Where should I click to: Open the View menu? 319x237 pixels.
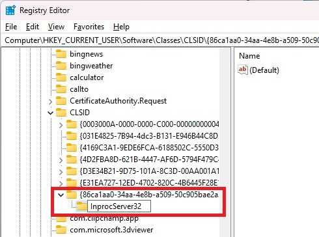(56, 27)
